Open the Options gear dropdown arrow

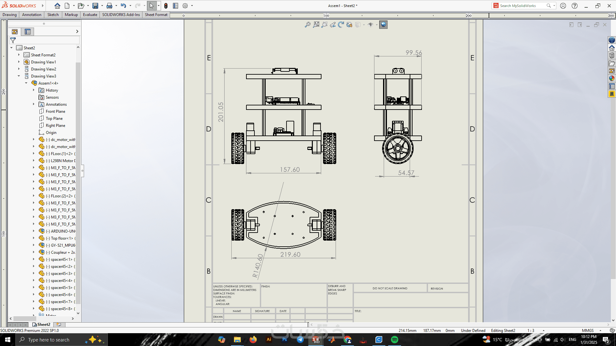(x=192, y=6)
